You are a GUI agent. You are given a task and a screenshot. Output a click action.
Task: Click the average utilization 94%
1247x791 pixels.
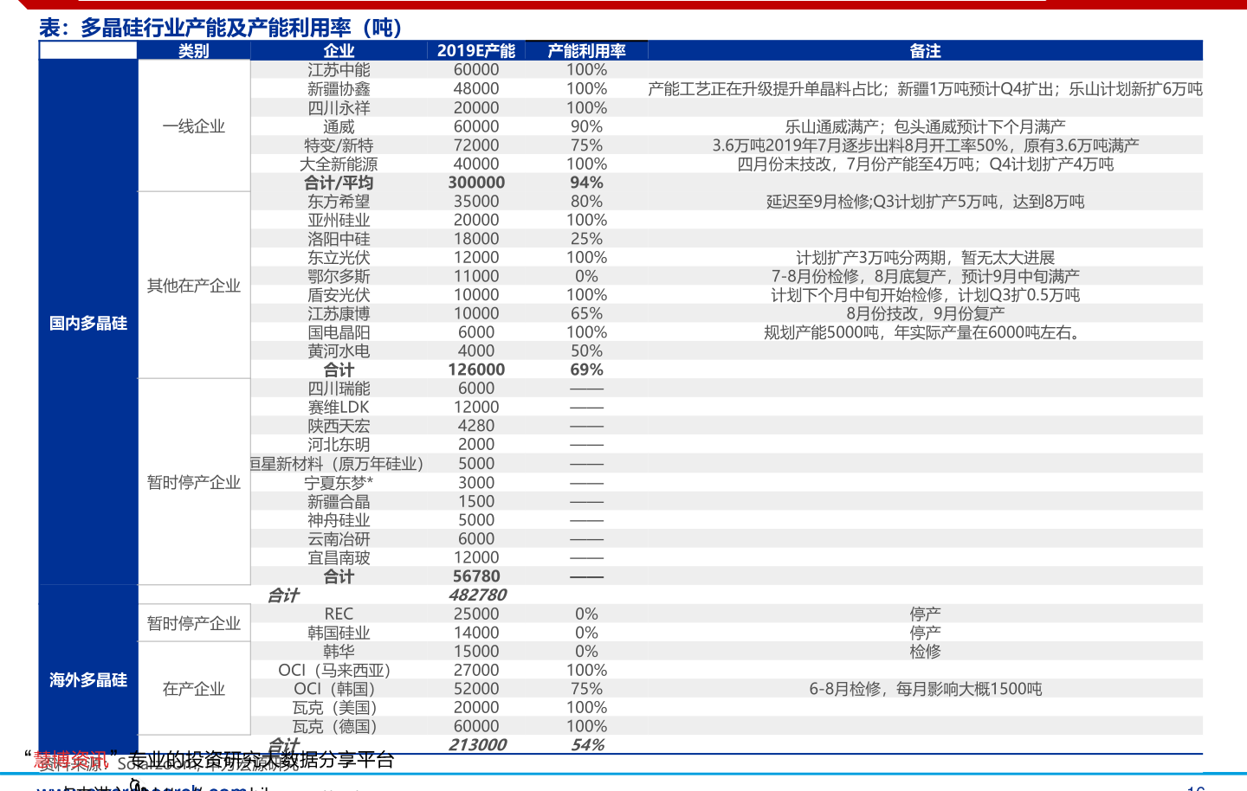click(586, 183)
